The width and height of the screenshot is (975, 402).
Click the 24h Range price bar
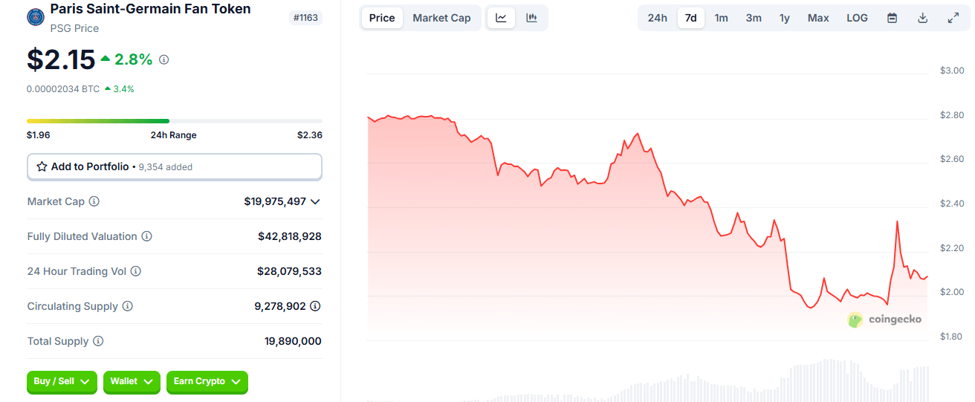tap(174, 120)
